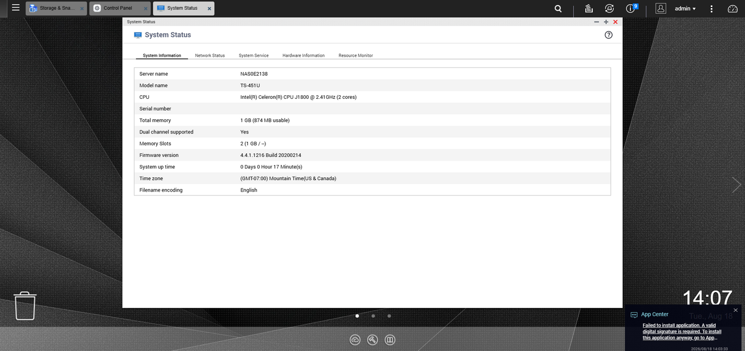Open the utility tools icon in bottom dock
This screenshot has height=351, width=745.
click(x=372, y=340)
